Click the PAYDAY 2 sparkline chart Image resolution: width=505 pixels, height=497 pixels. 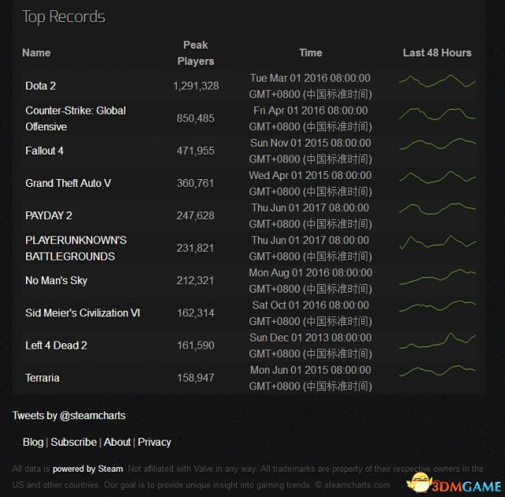[437, 209]
